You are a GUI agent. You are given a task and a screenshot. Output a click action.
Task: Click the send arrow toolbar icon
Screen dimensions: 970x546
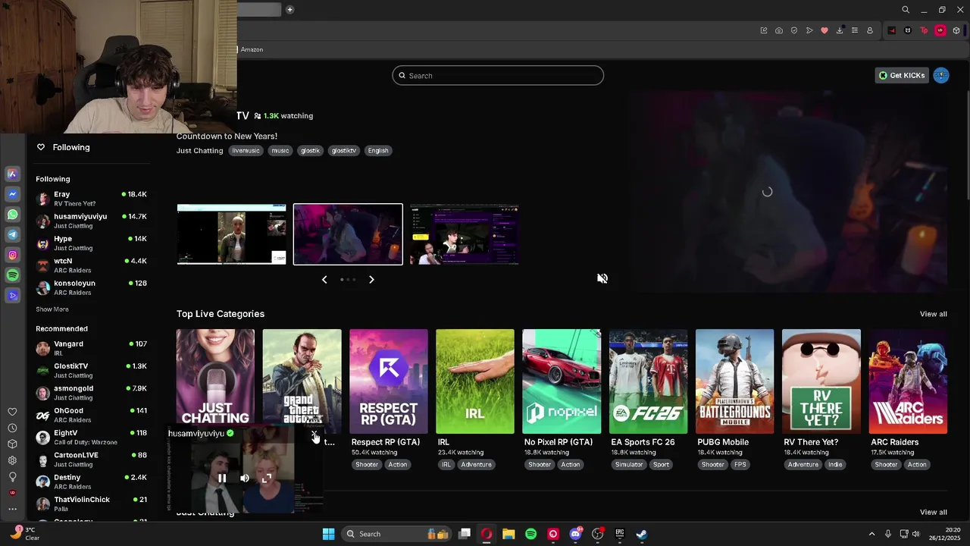[x=809, y=30]
